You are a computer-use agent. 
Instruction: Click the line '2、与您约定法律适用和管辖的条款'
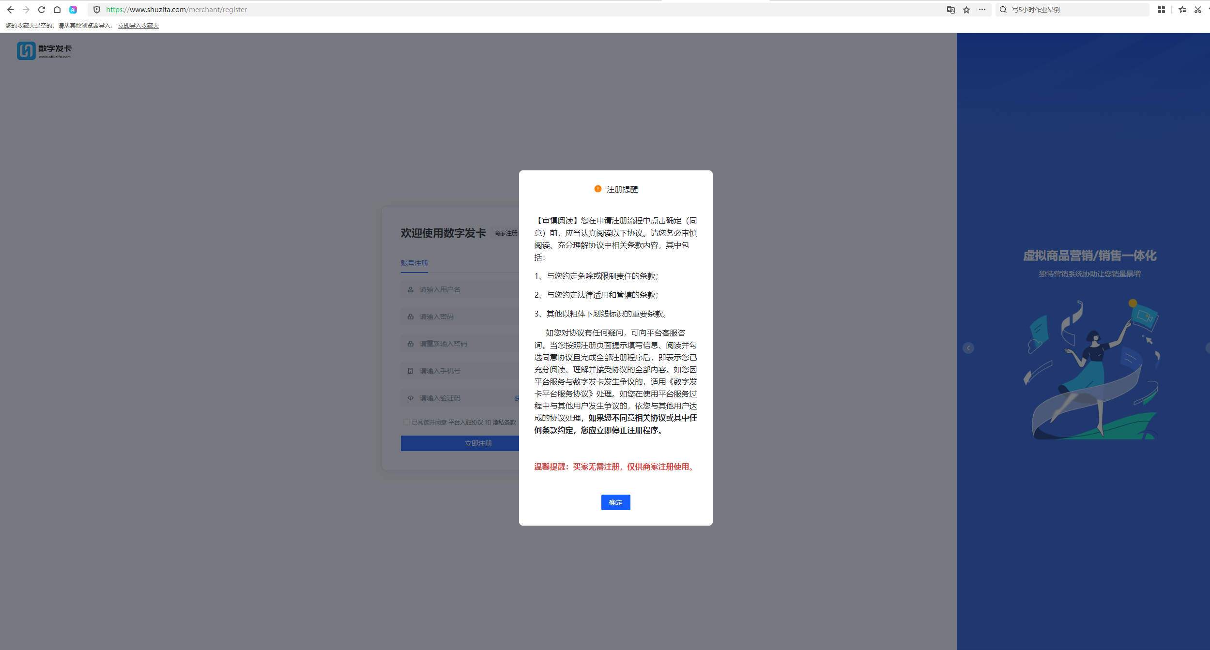click(597, 295)
